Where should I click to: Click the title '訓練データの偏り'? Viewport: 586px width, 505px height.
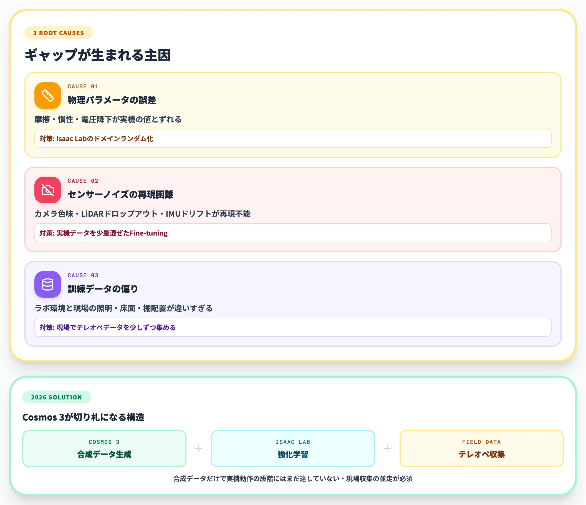click(x=103, y=289)
